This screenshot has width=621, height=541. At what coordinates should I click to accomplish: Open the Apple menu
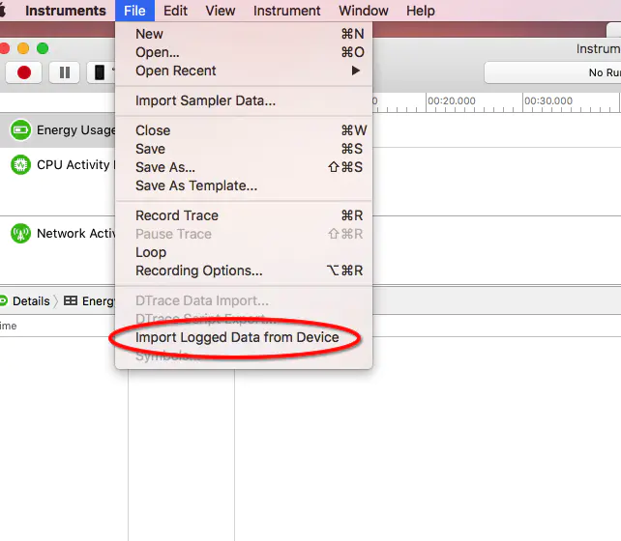pyautogui.click(x=2, y=11)
